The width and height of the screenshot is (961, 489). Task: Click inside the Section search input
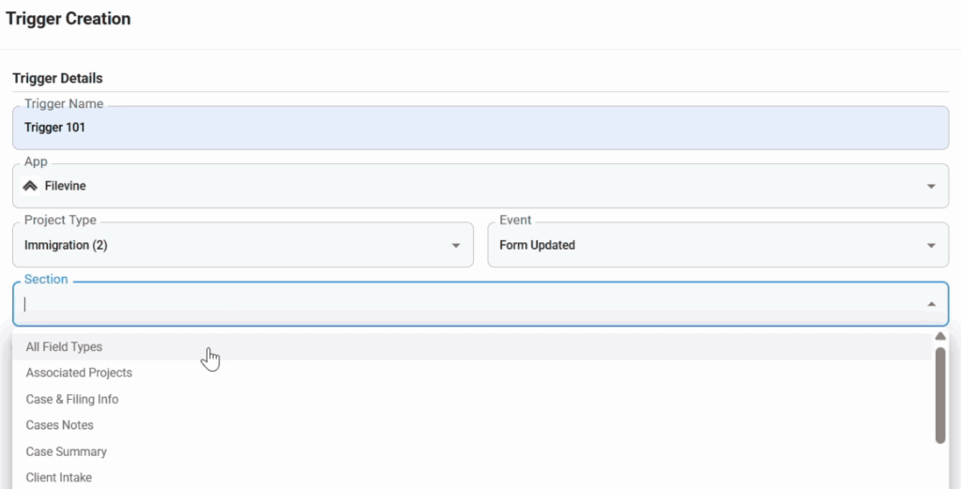[x=472, y=304]
